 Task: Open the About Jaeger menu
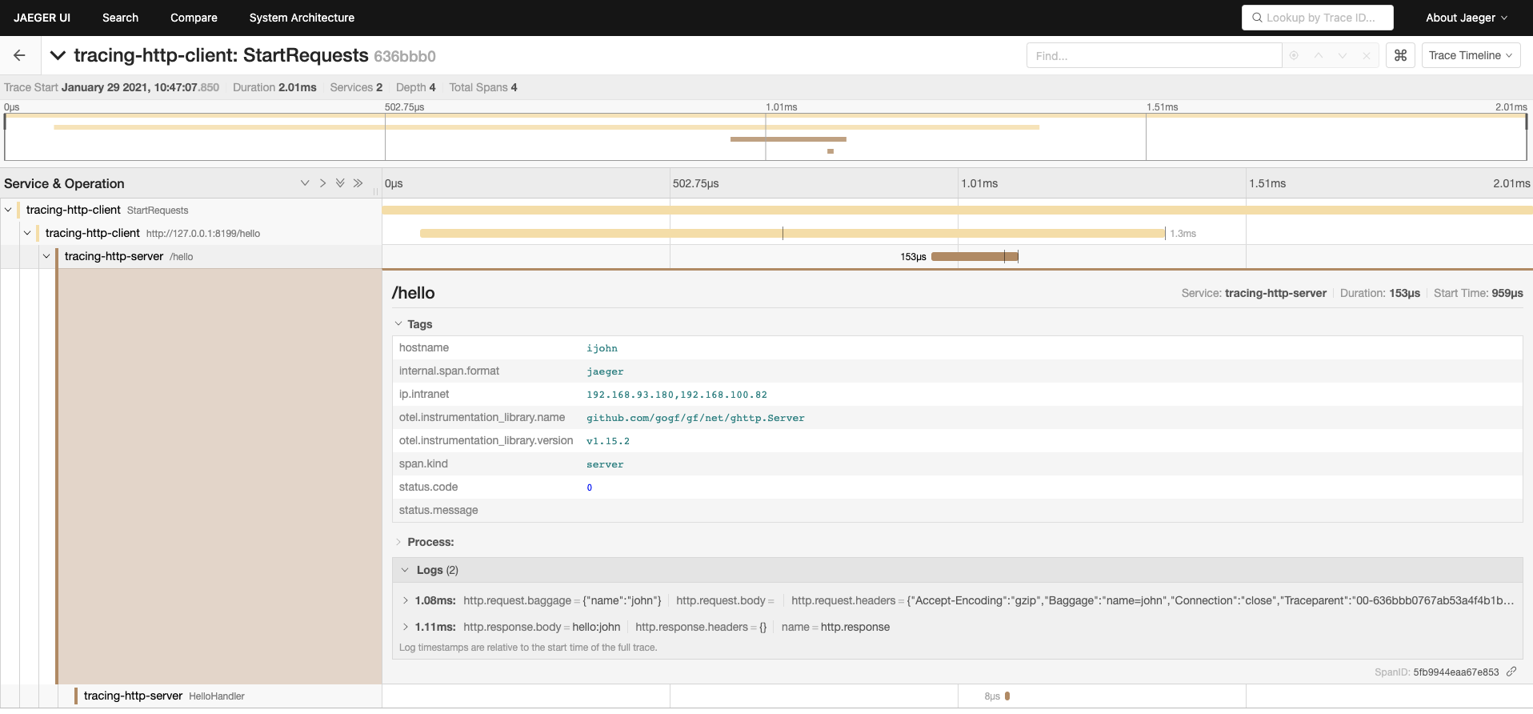pos(1466,18)
